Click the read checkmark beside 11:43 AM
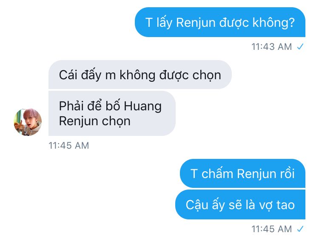319x236 pixels. (300, 47)
